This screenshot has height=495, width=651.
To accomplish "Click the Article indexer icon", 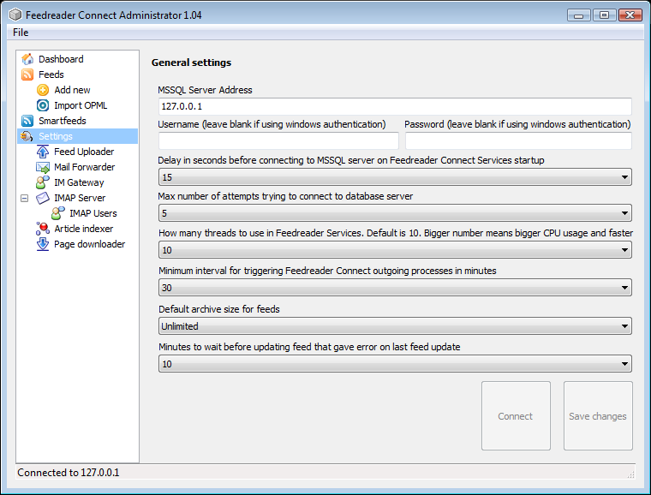I will pos(44,229).
